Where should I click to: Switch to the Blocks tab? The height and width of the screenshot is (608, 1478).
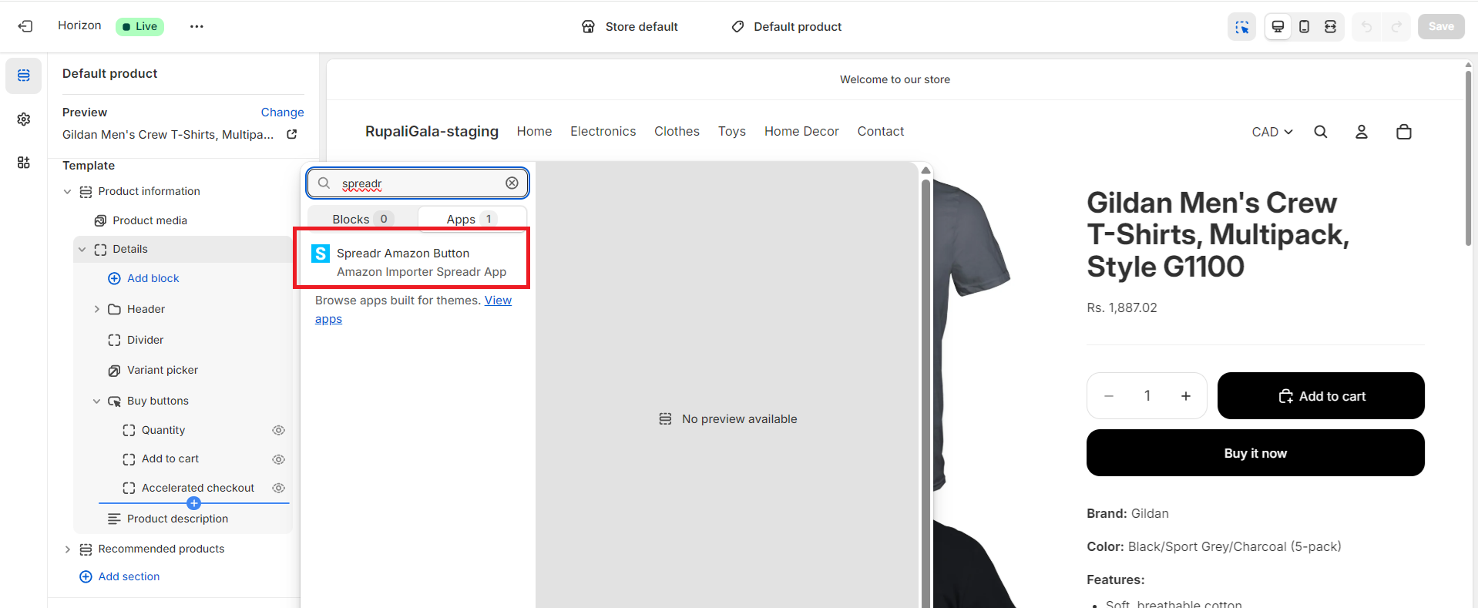(x=362, y=219)
